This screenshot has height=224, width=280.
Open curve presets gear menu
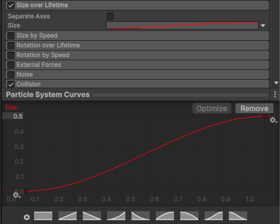pyautogui.click(x=27, y=217)
